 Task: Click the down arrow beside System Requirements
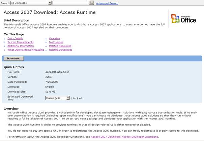pos(5,42)
